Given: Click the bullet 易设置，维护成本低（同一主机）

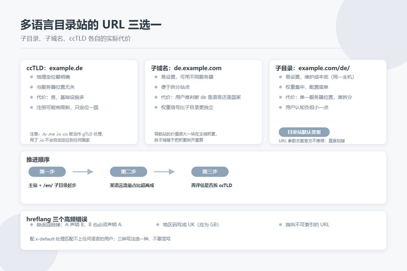Looking at the screenshot, I should [x=320, y=77].
